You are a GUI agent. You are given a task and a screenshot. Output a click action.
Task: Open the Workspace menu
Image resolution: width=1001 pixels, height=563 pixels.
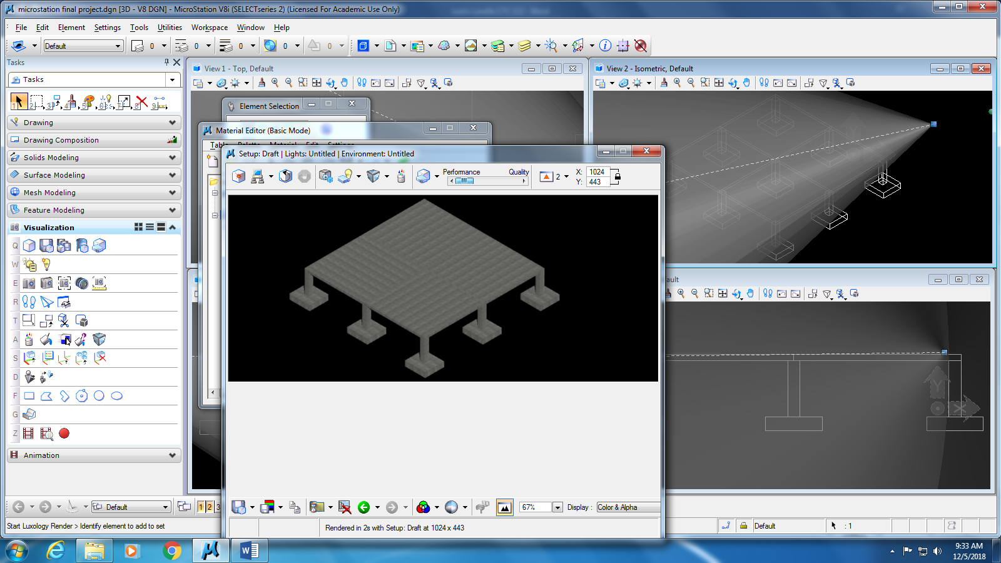pyautogui.click(x=209, y=28)
